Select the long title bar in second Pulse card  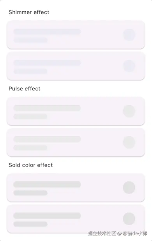[x=47, y=139]
